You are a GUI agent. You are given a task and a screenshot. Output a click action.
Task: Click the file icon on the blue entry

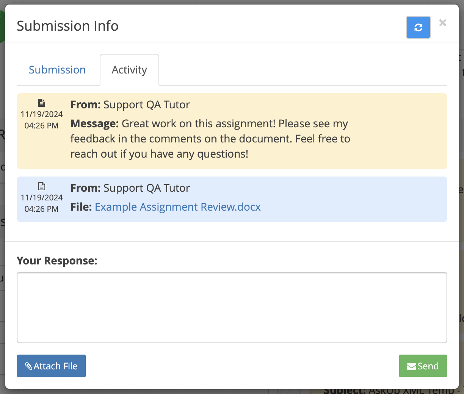click(42, 186)
